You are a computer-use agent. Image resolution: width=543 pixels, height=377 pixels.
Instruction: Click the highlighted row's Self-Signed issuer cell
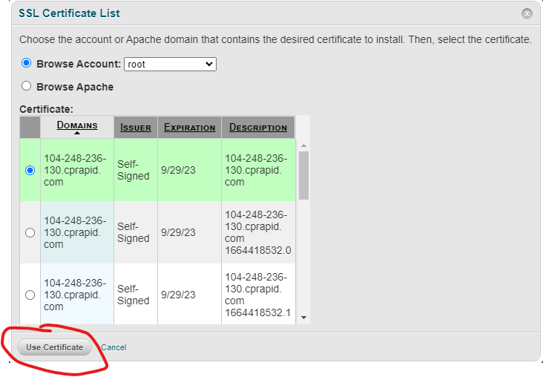tap(134, 170)
